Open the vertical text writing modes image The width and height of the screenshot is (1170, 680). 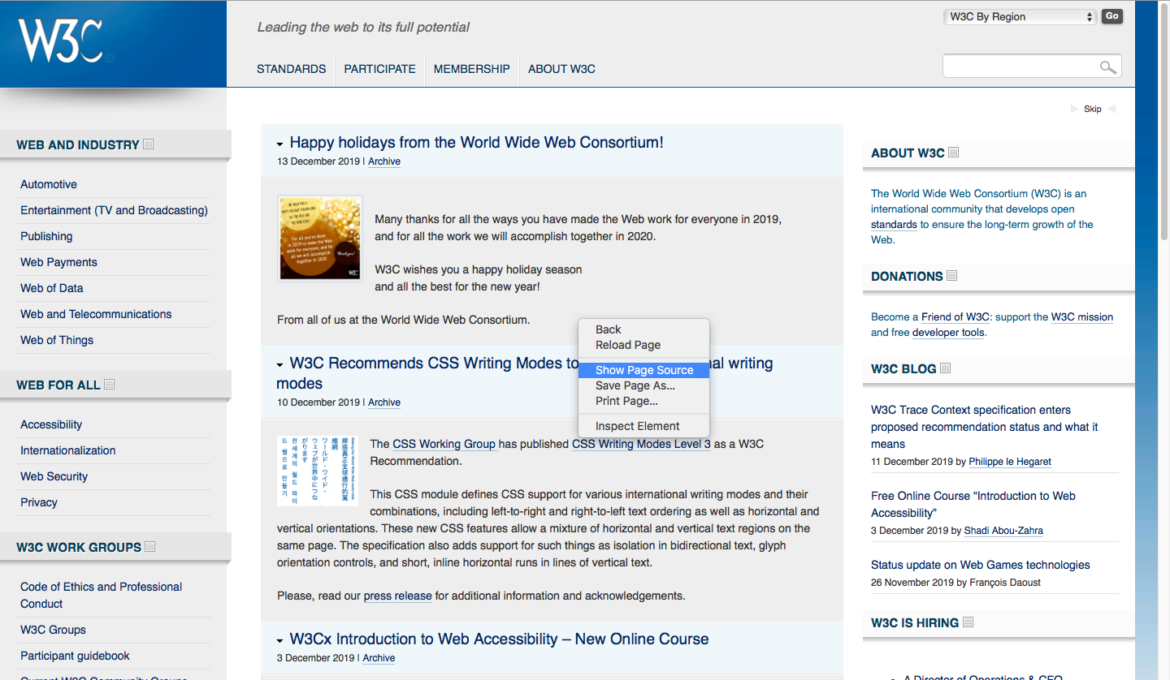318,471
